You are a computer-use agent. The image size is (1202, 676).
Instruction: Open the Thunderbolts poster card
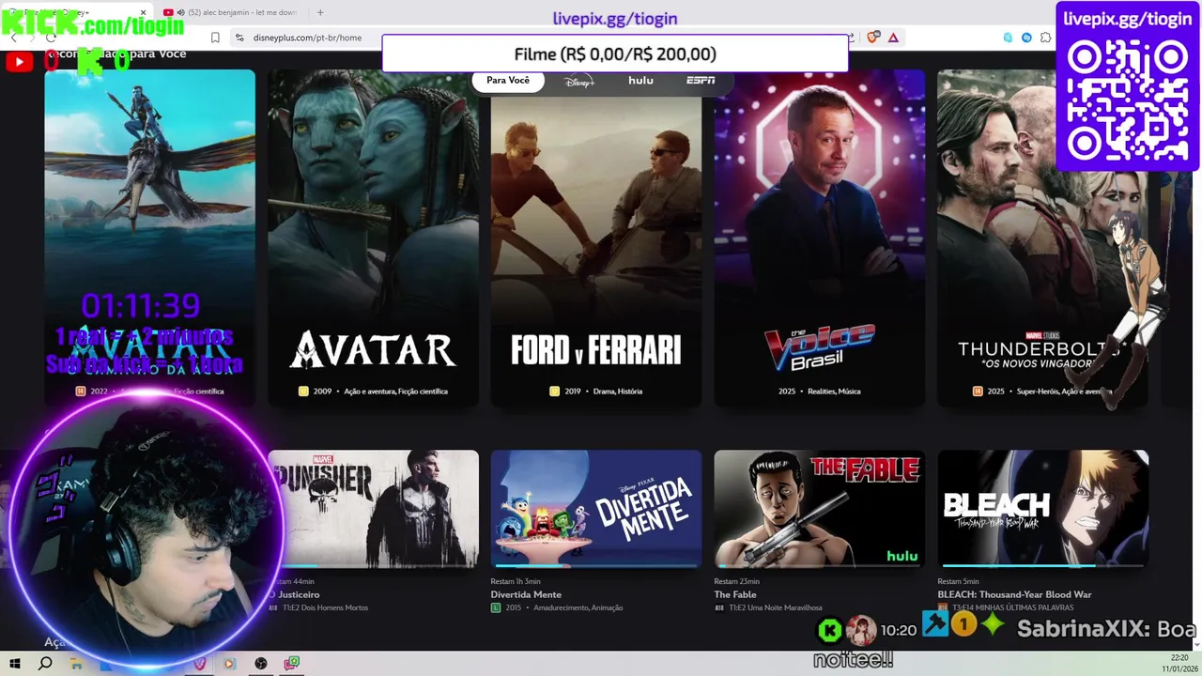1042,238
